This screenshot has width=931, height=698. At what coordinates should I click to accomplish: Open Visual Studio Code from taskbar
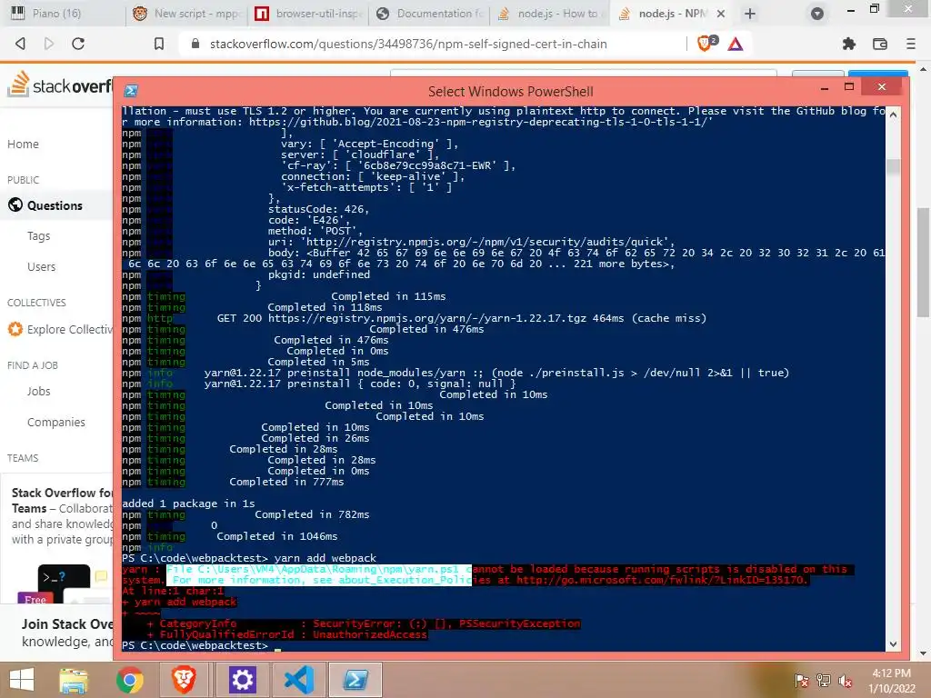click(299, 680)
